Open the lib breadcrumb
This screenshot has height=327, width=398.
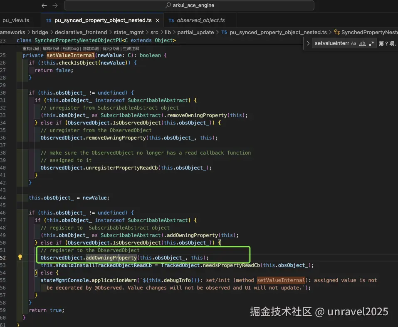(x=168, y=32)
